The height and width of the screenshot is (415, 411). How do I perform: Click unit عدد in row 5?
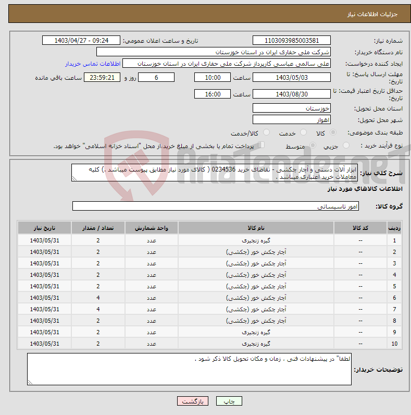152,287
